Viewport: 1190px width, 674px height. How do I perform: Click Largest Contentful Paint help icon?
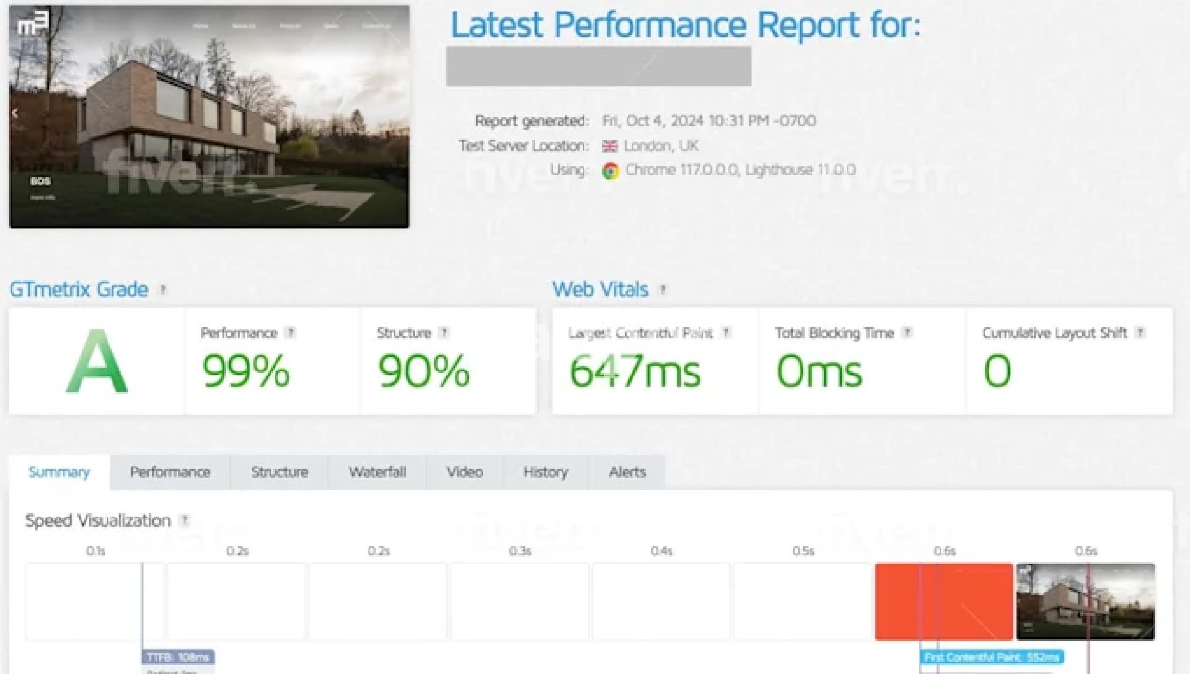(726, 333)
